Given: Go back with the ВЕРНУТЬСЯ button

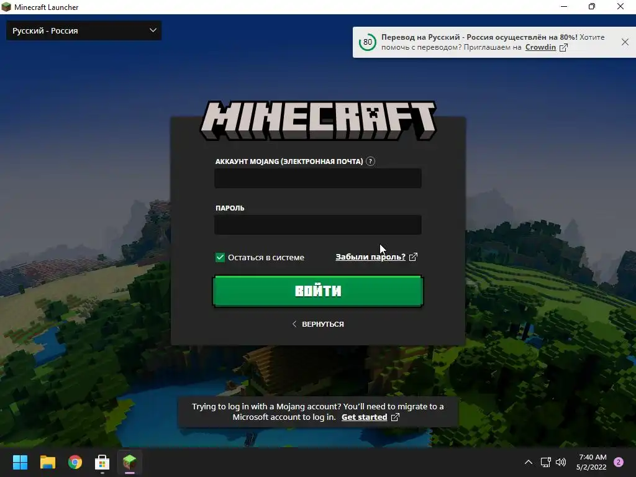Looking at the screenshot, I should coord(318,324).
